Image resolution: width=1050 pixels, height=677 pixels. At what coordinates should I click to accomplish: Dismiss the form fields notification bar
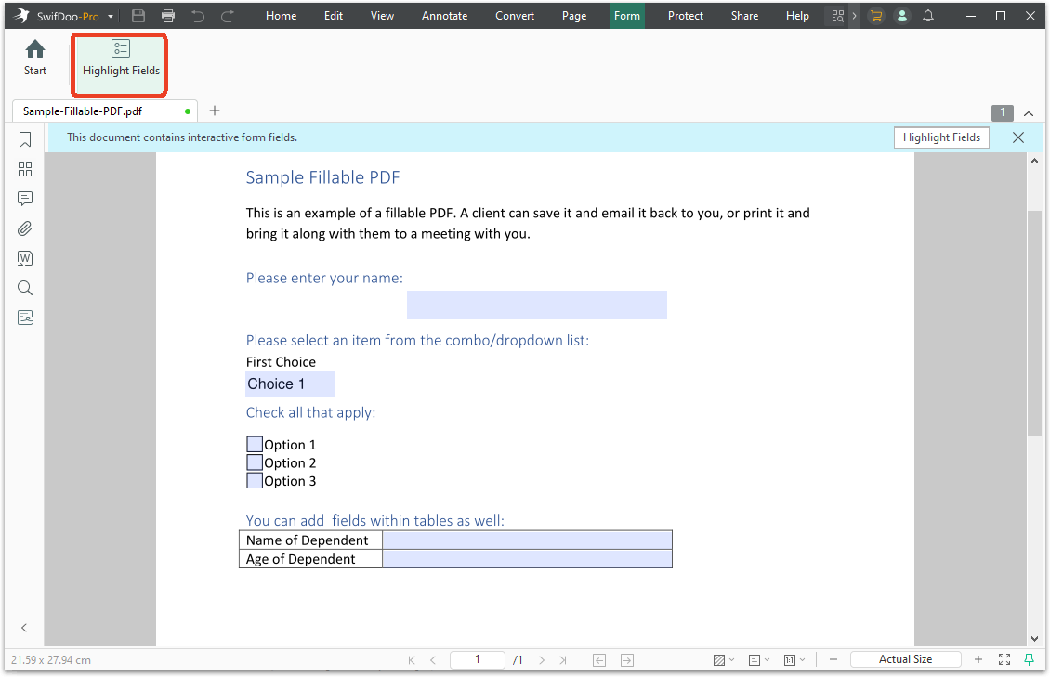pyautogui.click(x=1017, y=137)
